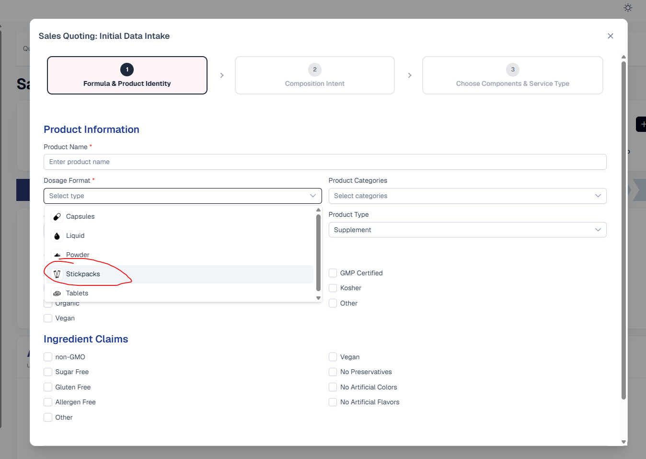Screen dimensions: 646x459
Task: Click the step 3 number badge
Action: [513, 70]
